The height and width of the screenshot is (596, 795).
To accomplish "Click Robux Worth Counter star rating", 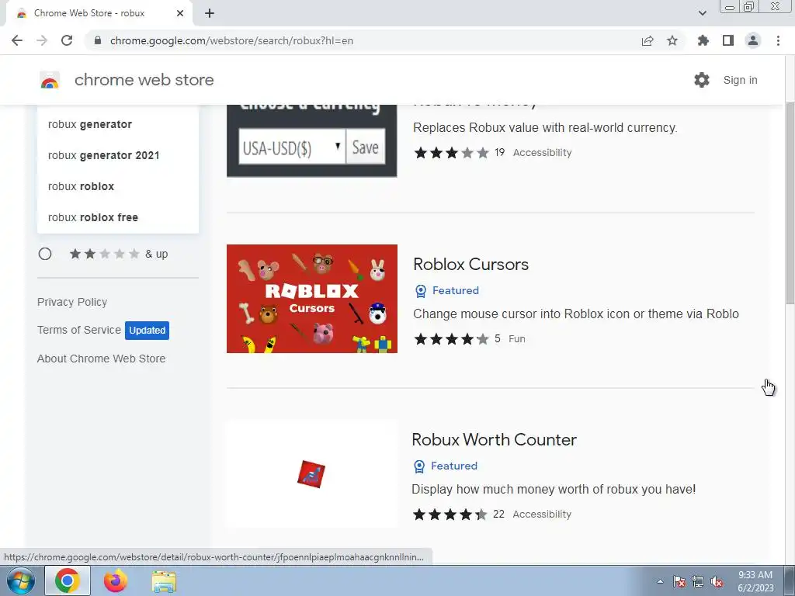I will click(450, 515).
